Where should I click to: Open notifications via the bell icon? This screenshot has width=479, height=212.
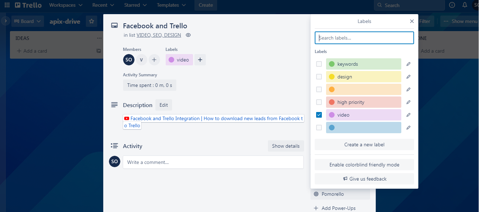coord(465,5)
